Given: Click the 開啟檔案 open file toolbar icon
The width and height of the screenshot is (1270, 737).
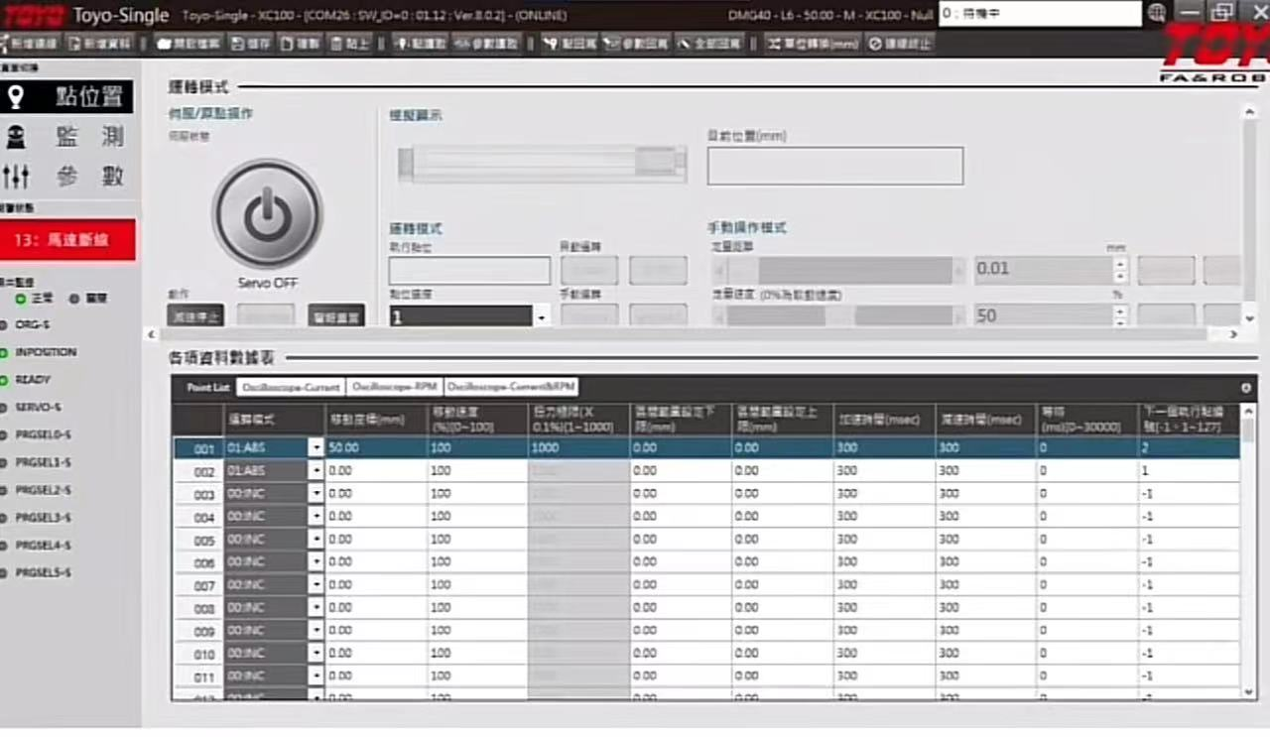Looking at the screenshot, I should [x=189, y=44].
